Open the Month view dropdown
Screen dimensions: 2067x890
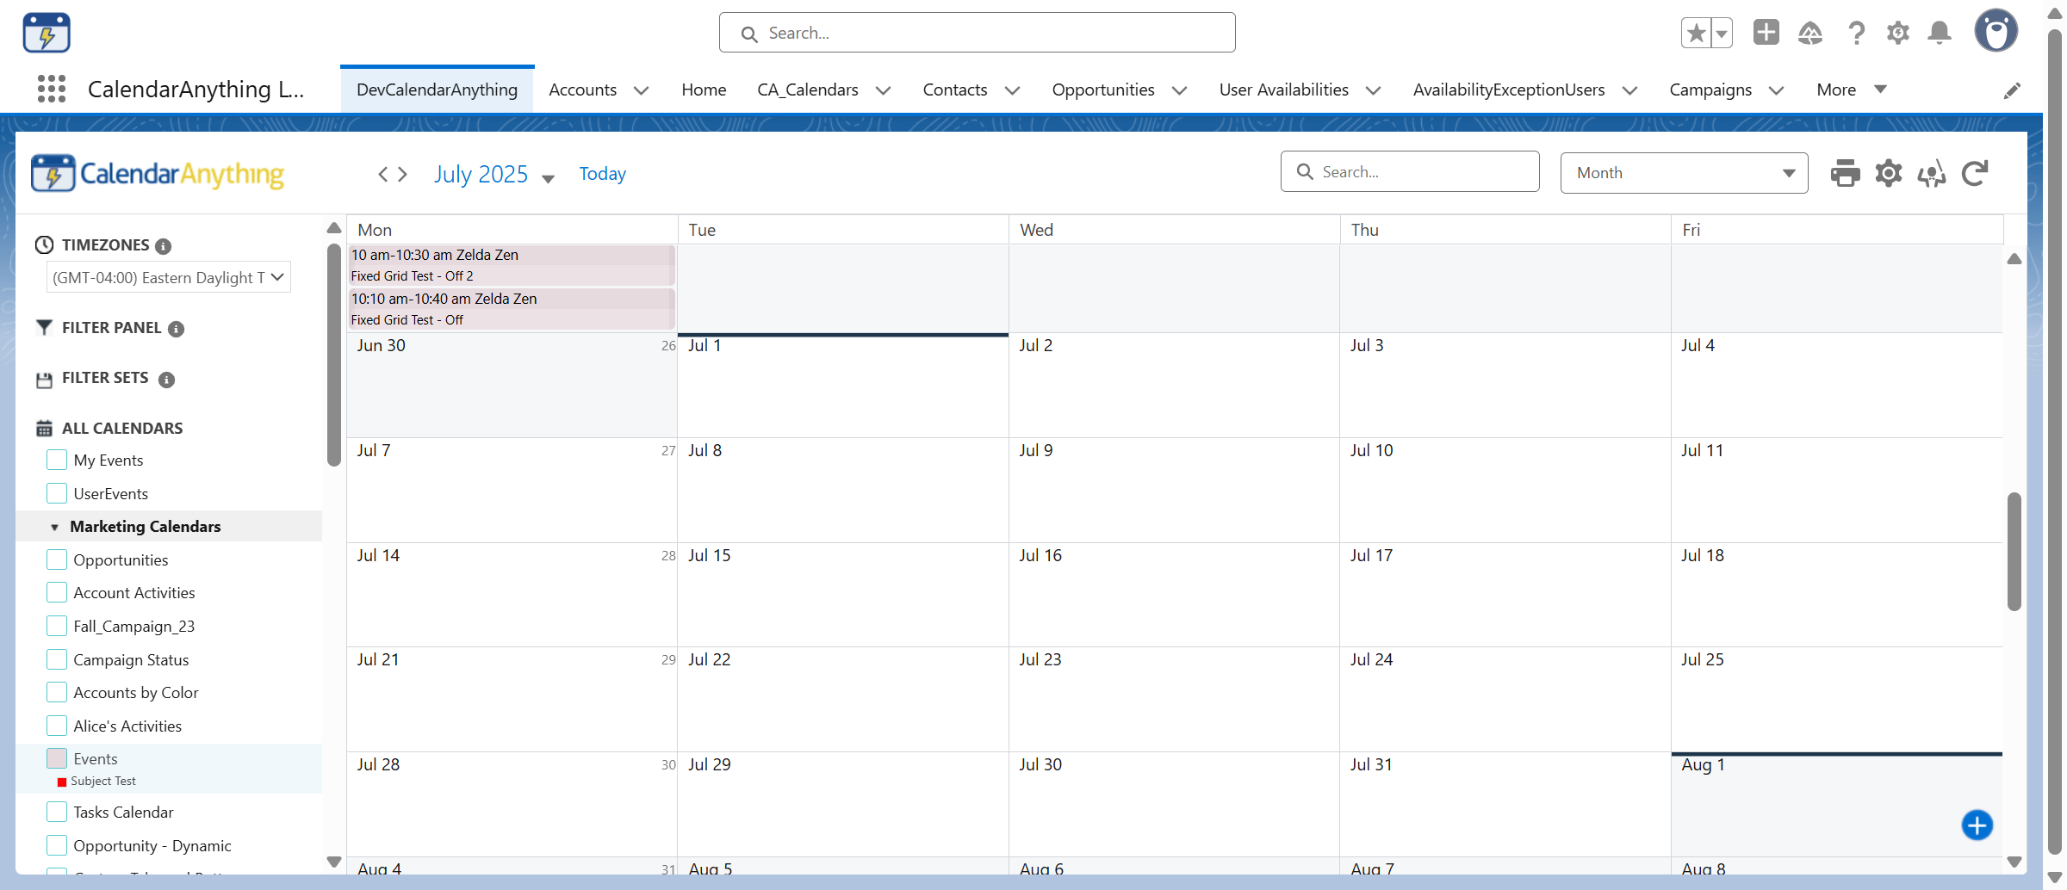tap(1683, 173)
